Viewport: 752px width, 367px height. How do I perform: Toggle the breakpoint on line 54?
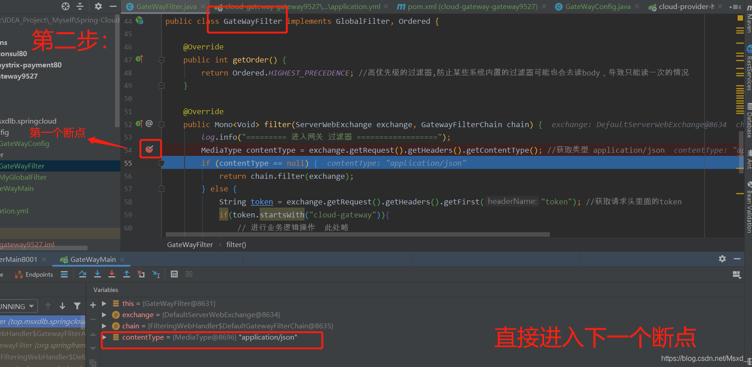click(150, 149)
